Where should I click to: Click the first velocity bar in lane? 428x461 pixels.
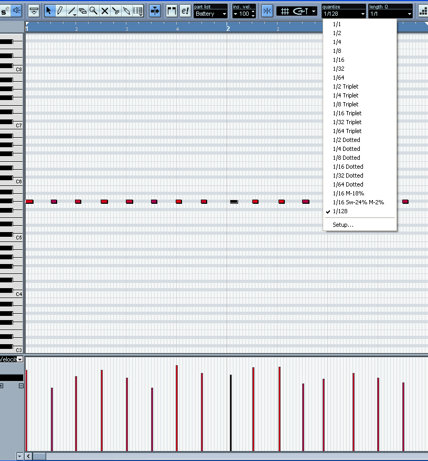click(x=27, y=410)
